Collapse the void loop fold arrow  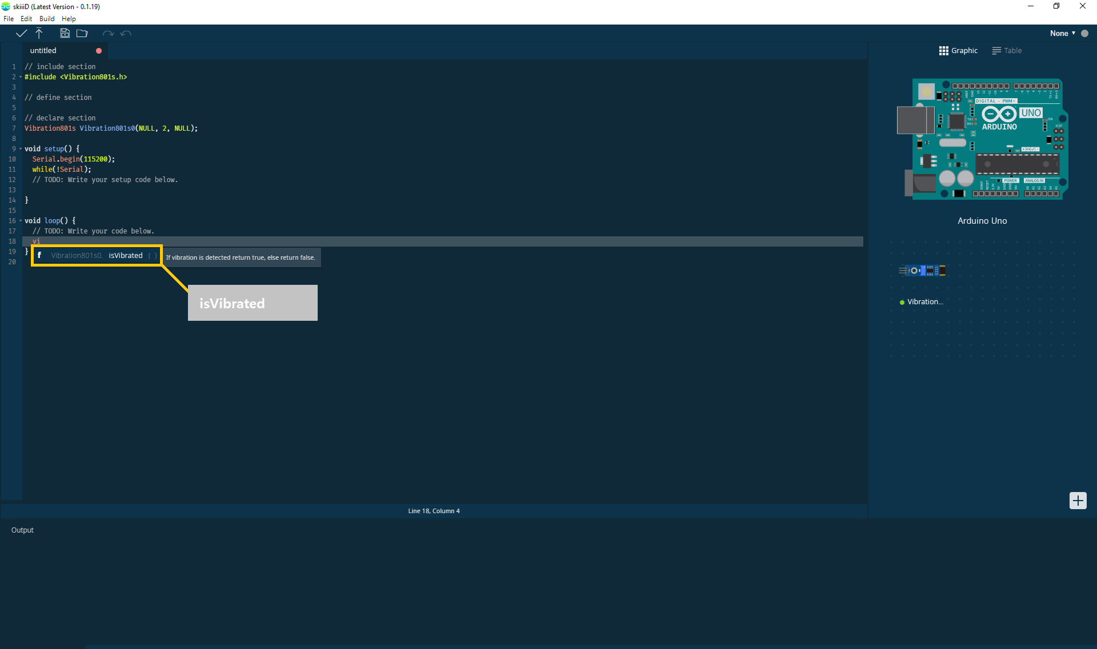[21, 221]
